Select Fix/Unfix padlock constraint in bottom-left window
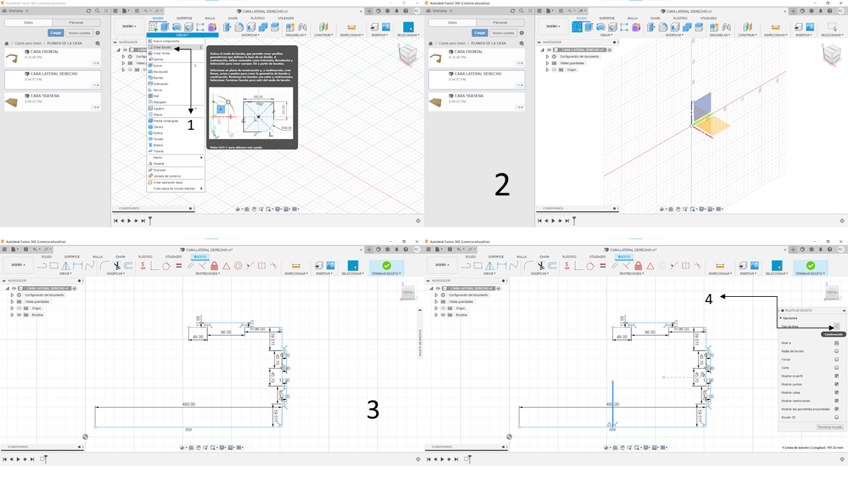The width and height of the screenshot is (848, 477). click(214, 266)
